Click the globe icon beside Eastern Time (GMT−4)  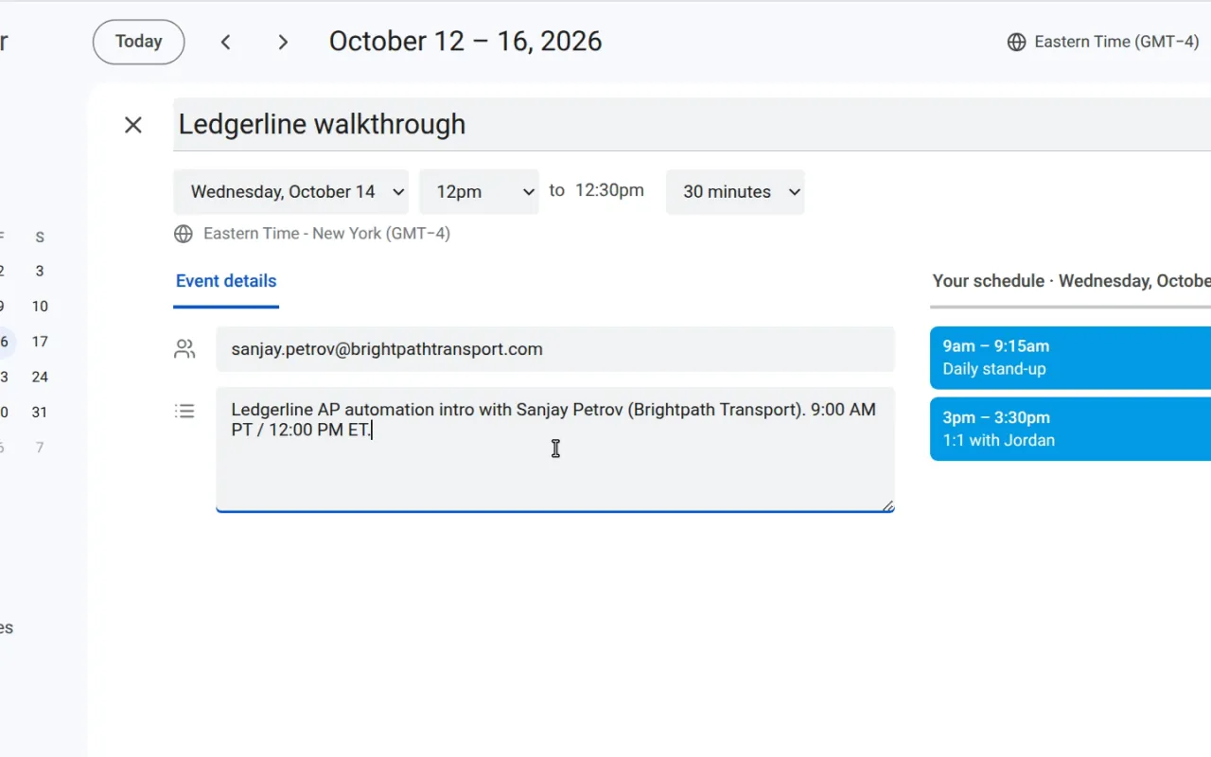point(1016,42)
